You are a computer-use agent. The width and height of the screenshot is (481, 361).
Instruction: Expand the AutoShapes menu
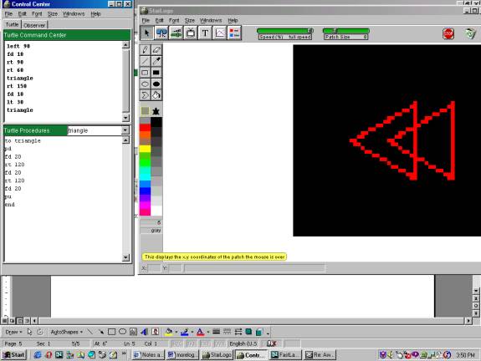pos(67,332)
